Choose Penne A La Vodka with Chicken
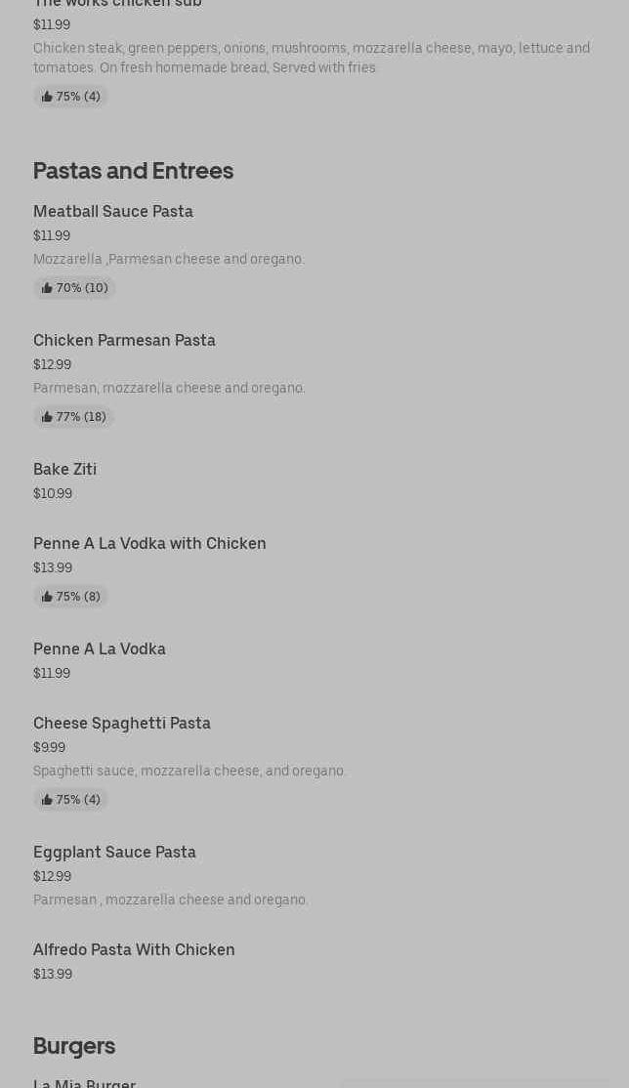 pos(149,544)
